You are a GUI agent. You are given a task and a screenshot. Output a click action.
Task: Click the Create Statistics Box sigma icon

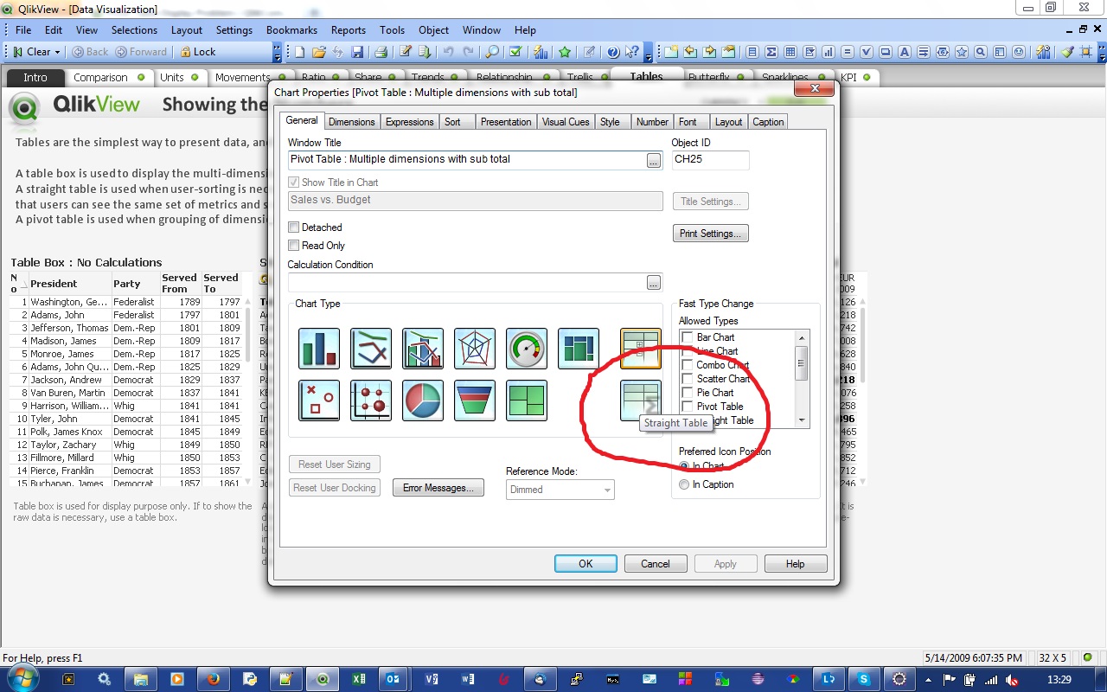(x=771, y=52)
